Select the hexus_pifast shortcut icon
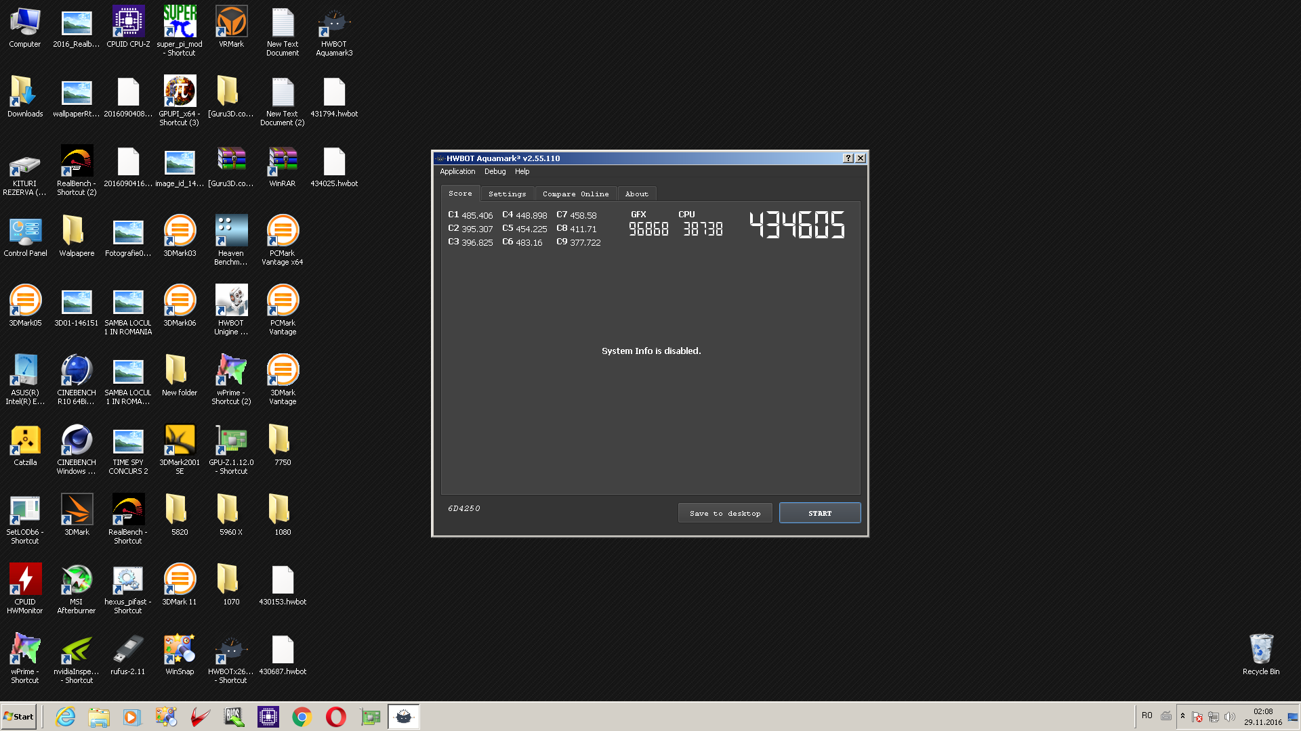 pos(128,588)
